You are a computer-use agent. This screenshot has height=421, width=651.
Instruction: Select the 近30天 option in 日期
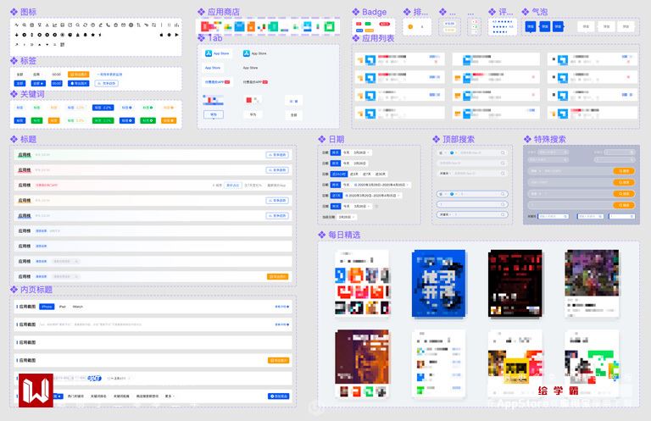[x=381, y=174]
